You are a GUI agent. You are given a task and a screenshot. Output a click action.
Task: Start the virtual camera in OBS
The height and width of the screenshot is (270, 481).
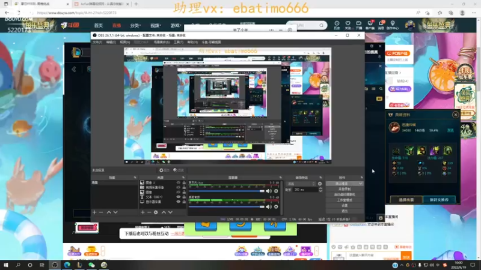tap(345, 194)
